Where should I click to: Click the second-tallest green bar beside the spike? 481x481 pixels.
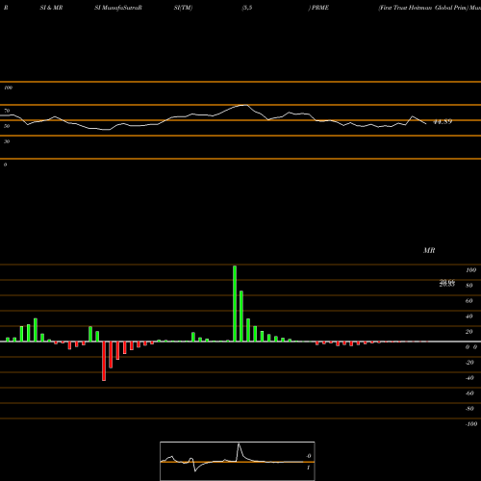coord(241,316)
